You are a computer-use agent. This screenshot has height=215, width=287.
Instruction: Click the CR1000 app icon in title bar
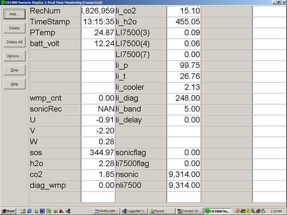(2, 2)
